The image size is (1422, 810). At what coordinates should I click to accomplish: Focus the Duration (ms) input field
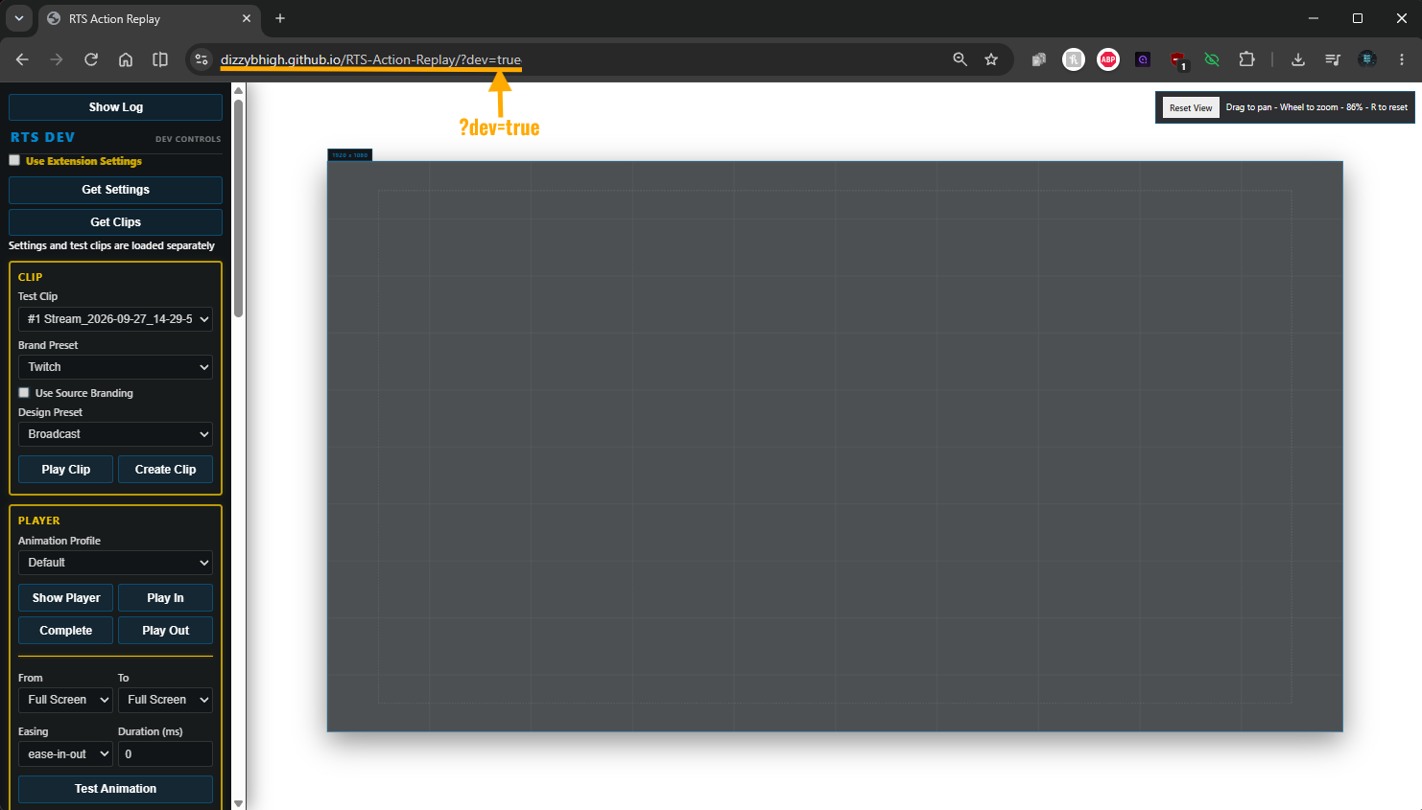coord(165,754)
